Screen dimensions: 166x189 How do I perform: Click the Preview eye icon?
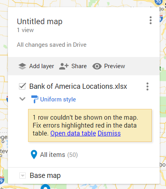coord(97,66)
